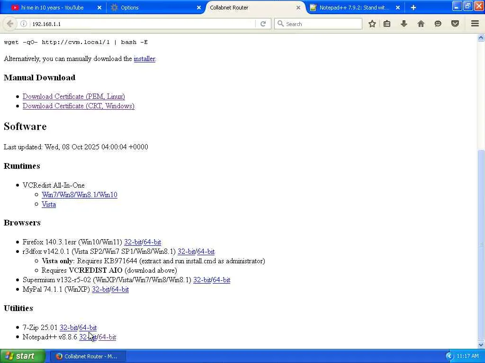
Task: Click the wget command text
Action: [76, 42]
